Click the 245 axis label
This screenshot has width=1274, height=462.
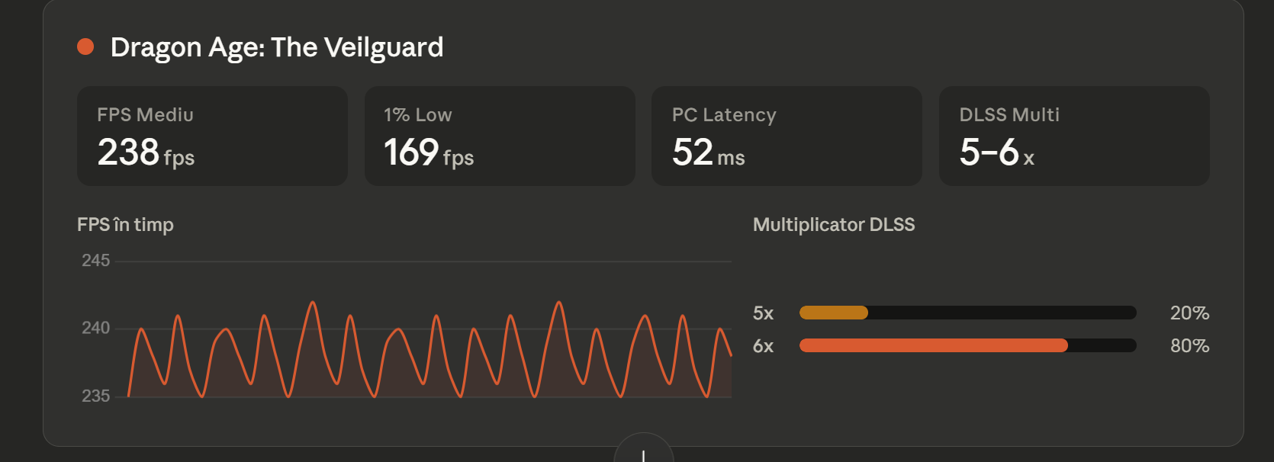pyautogui.click(x=96, y=261)
